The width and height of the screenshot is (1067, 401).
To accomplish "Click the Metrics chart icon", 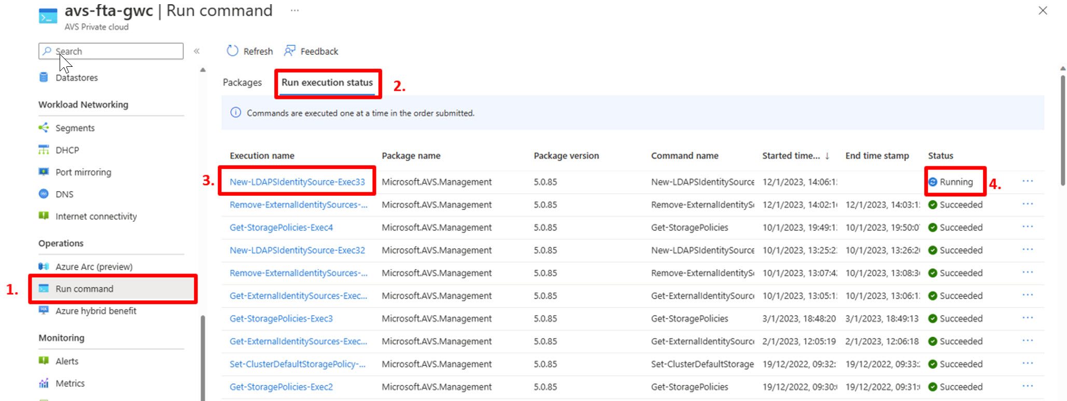I will pyautogui.click(x=44, y=383).
